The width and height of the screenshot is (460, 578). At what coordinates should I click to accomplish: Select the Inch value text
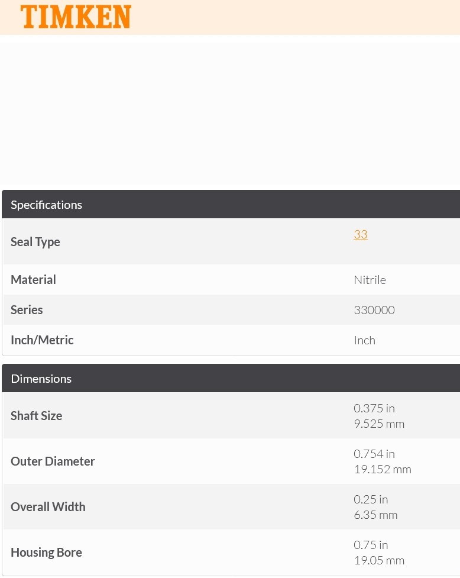click(x=365, y=340)
